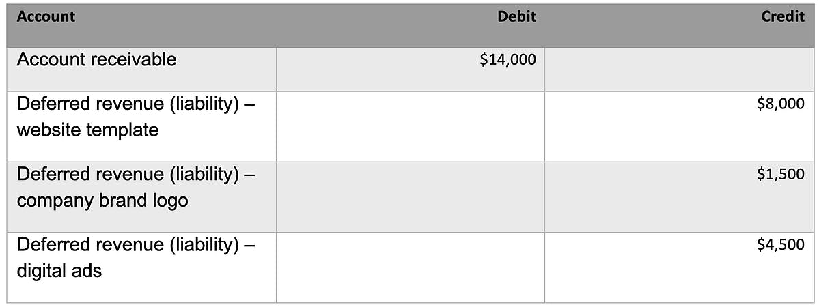Click the Credit column header
The width and height of the screenshot is (819, 307).
click(x=783, y=17)
